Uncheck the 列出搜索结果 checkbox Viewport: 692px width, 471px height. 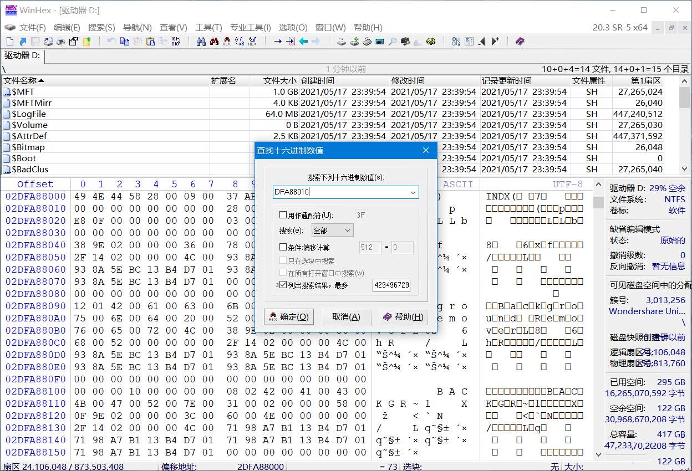pyautogui.click(x=283, y=285)
